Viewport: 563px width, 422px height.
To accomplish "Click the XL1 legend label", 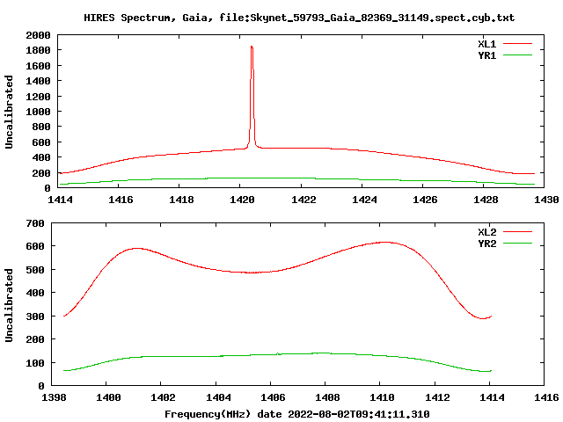I will coord(486,44).
